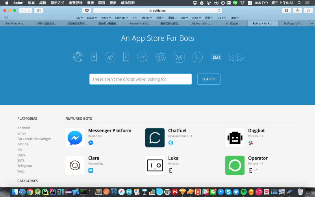The height and width of the screenshot is (197, 315).
Task: Select the iPhone platform icon
Action: point(126,57)
